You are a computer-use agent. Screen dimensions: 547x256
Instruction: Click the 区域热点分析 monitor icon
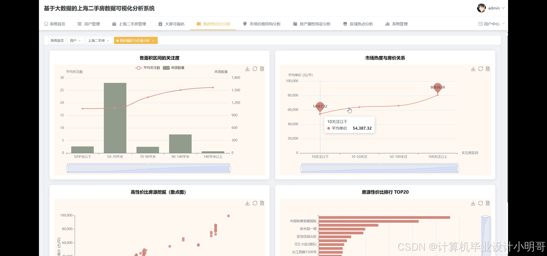[345, 24]
